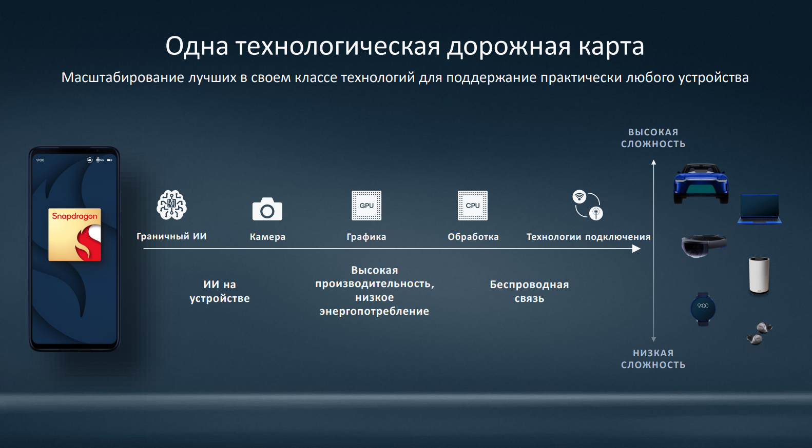Select the smartwatch showing 9:00
Viewport: 812px width, 448px height.
coord(703,309)
